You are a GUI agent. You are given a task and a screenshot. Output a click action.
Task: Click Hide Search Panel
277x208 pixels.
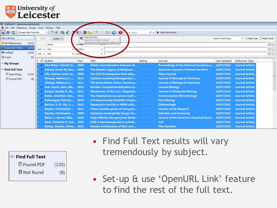(x=169, y=32)
